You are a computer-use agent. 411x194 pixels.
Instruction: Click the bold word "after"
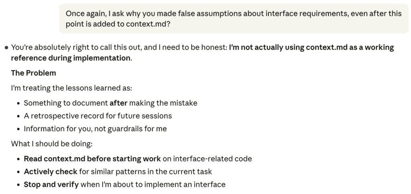click(118, 103)
